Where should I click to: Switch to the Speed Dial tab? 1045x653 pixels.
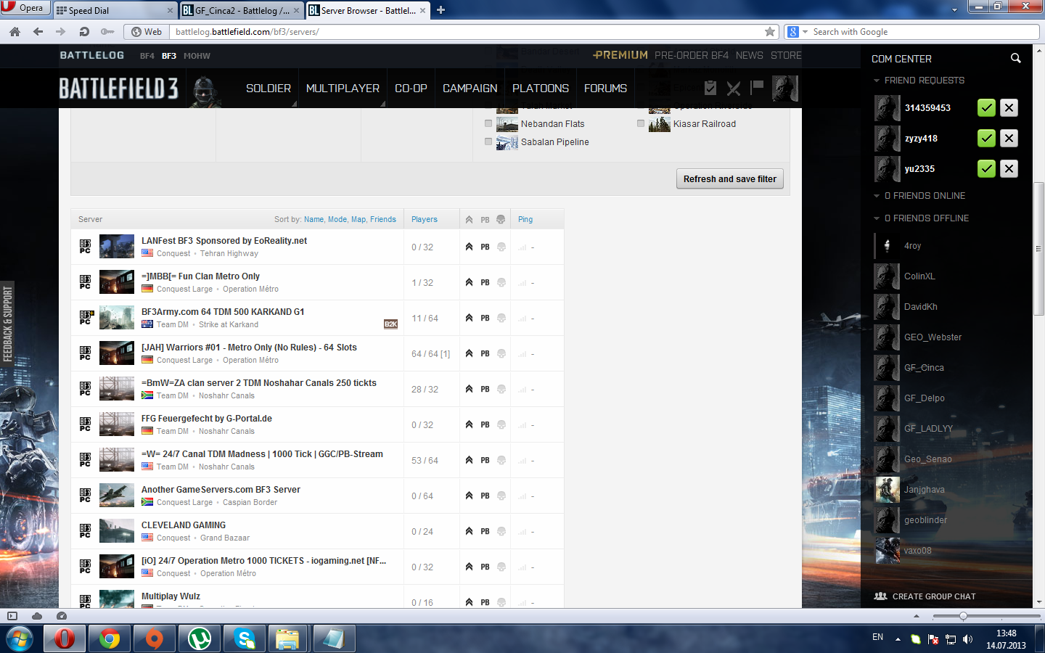(x=115, y=10)
